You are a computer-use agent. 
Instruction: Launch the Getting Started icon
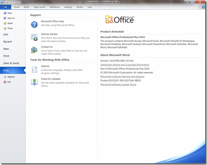tap(34, 37)
